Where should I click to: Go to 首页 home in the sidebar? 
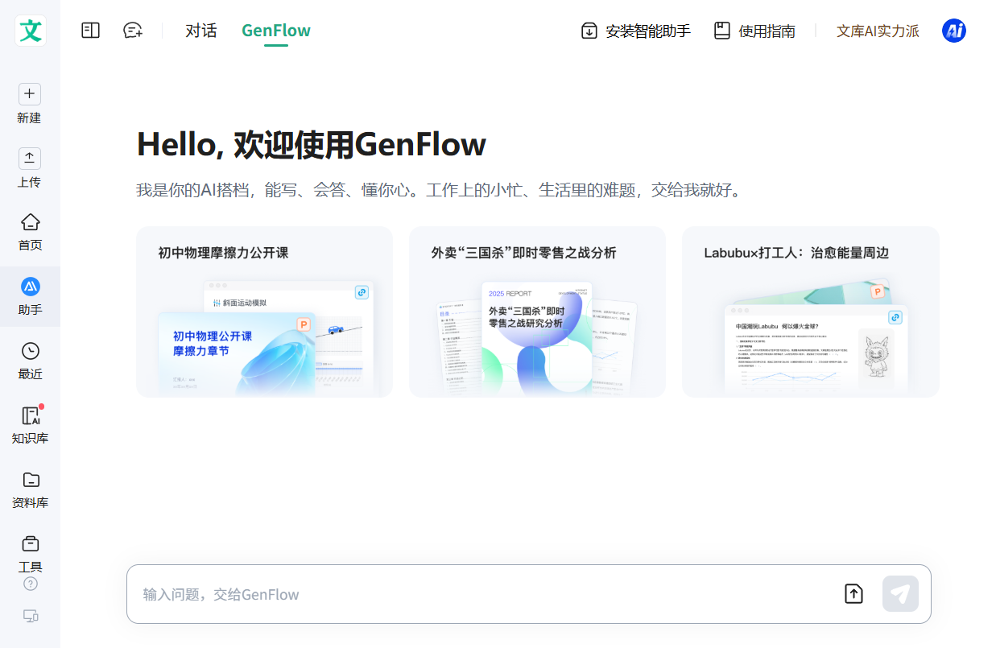30,233
